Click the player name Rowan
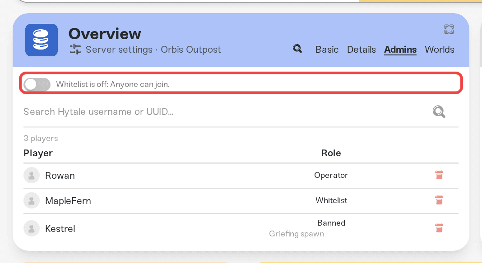The height and width of the screenshot is (263, 482). pos(60,176)
